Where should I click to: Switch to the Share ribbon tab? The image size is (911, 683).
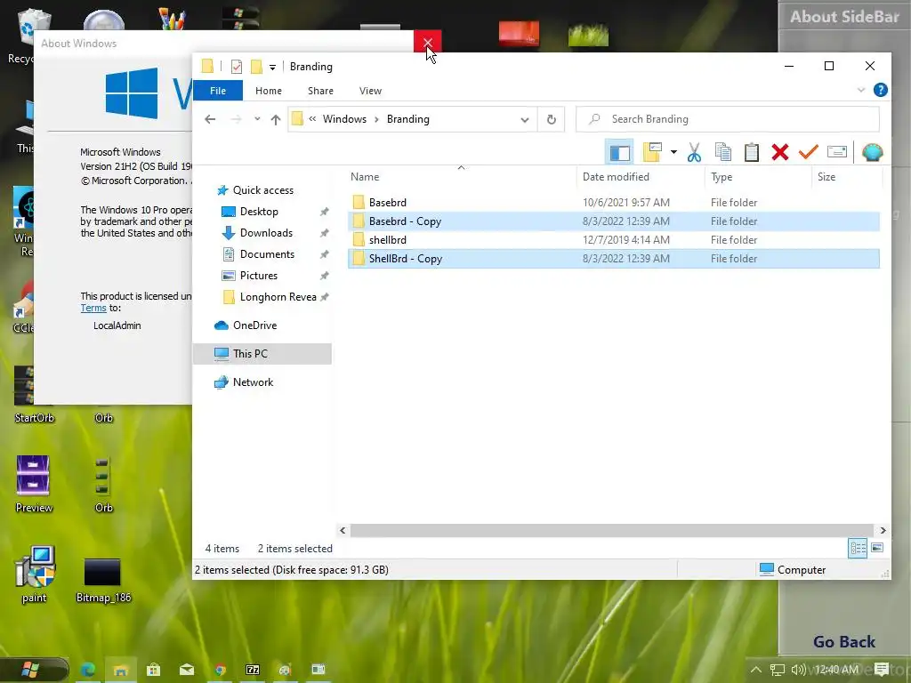point(320,91)
